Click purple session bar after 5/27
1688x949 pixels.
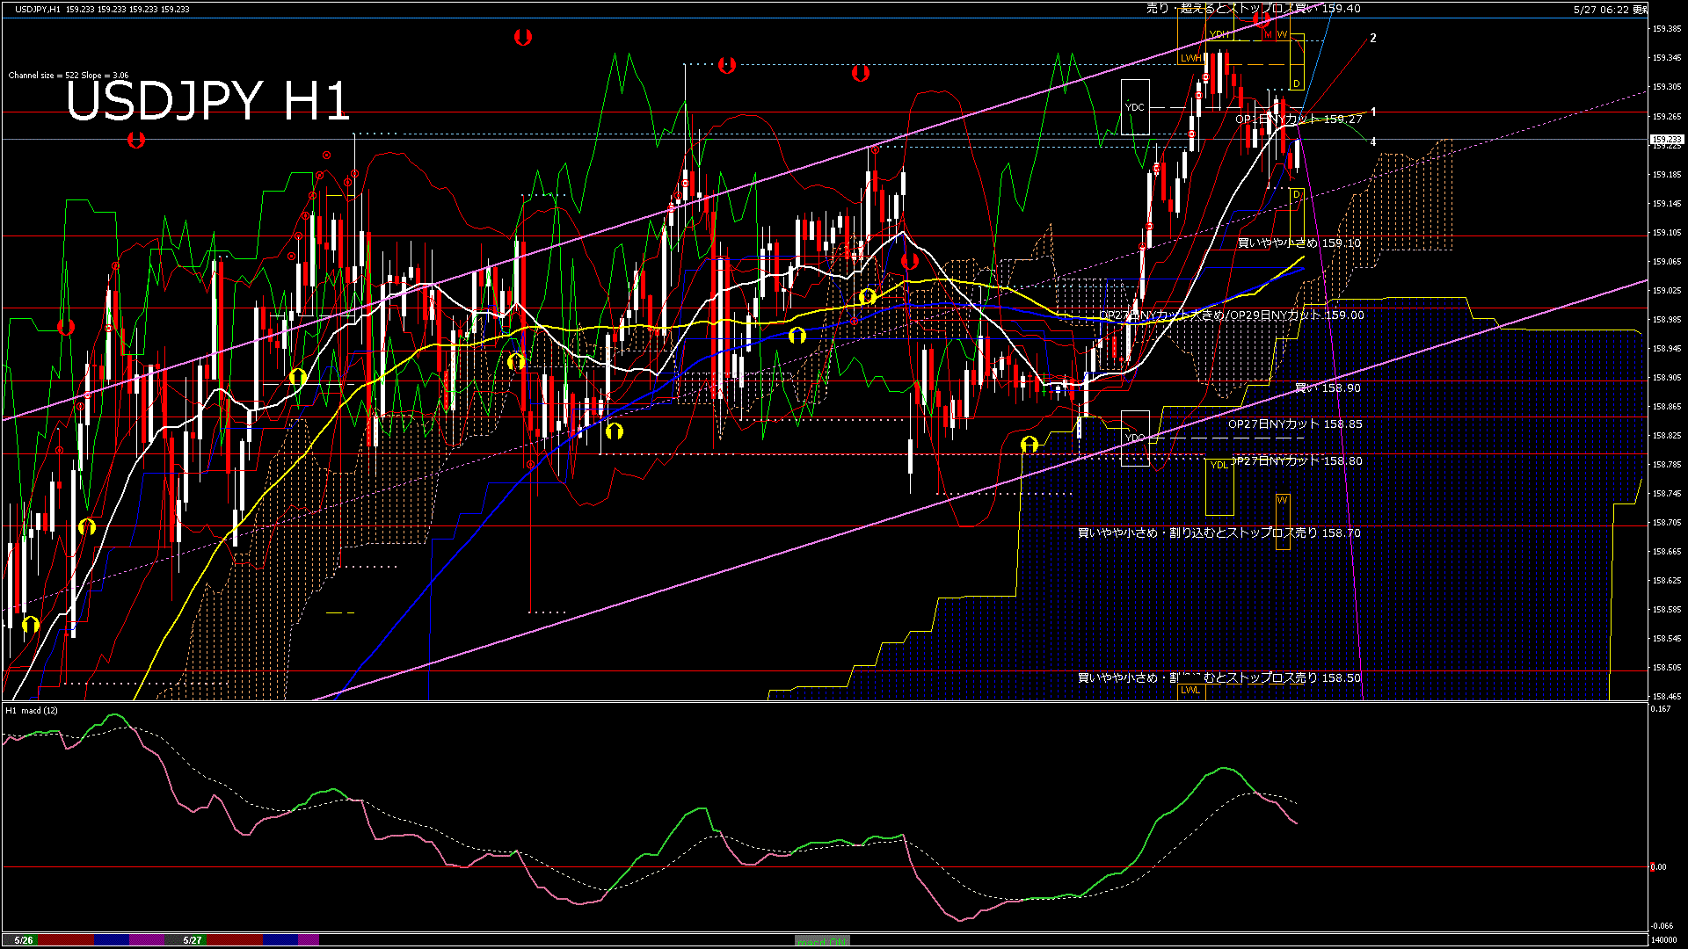[309, 940]
